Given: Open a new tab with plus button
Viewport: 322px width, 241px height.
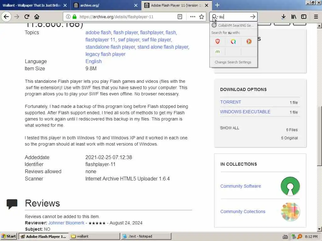Looking at the screenshot, I should point(217,5).
